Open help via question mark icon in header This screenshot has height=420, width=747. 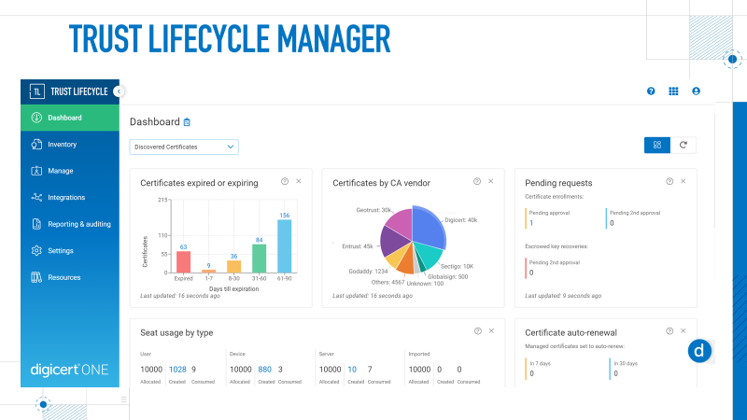[651, 91]
